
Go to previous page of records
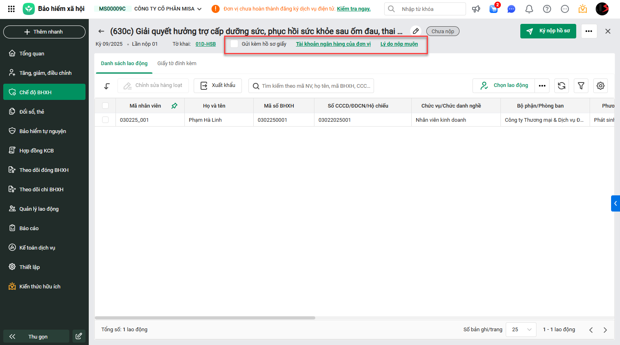591,330
